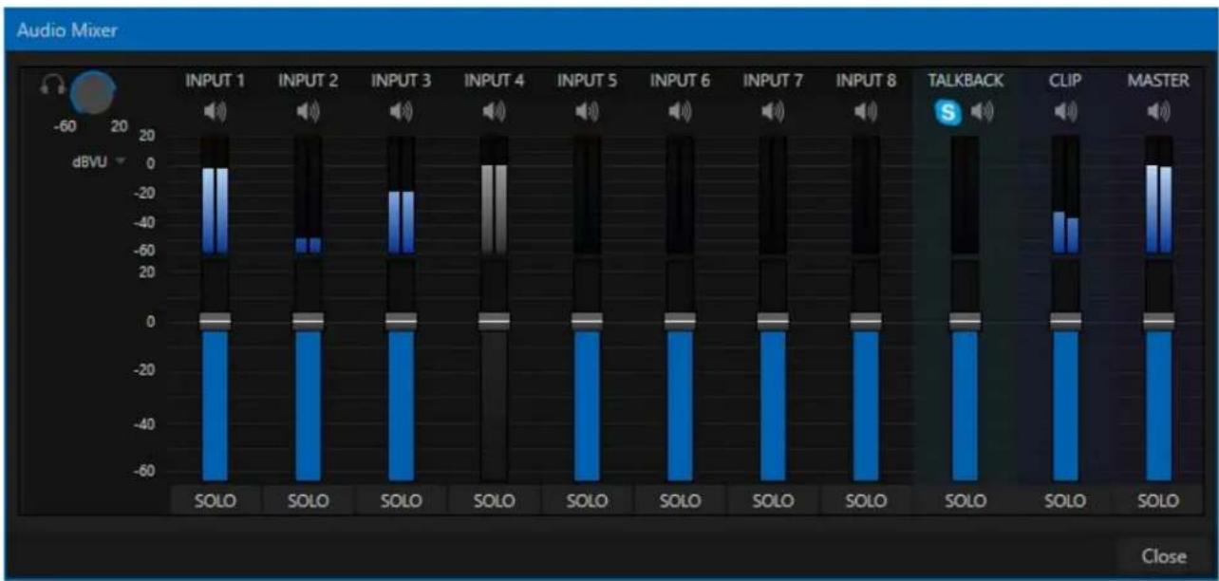Click the INPUT 6 fader handle
This screenshot has width=1219, height=581.
680,321
